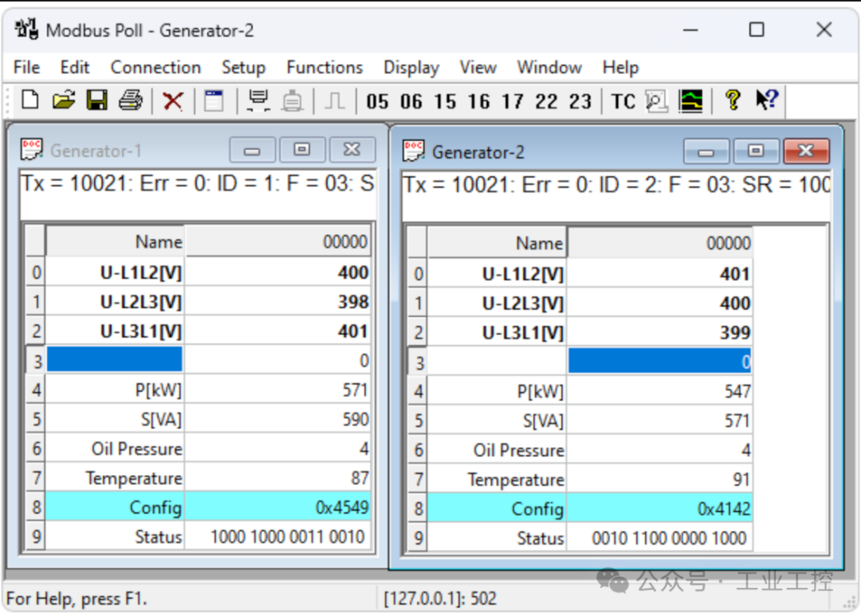Select Generator-1 Config value 0x4549

(x=278, y=507)
